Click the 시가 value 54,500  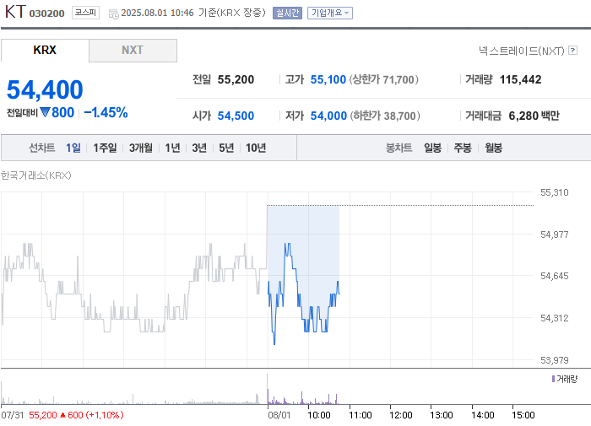click(x=236, y=116)
